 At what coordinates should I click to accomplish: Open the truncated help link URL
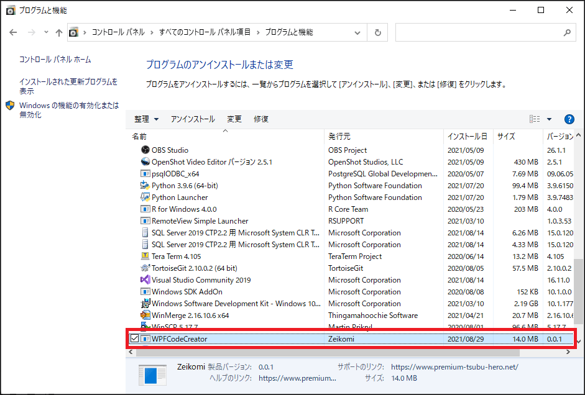(x=297, y=378)
